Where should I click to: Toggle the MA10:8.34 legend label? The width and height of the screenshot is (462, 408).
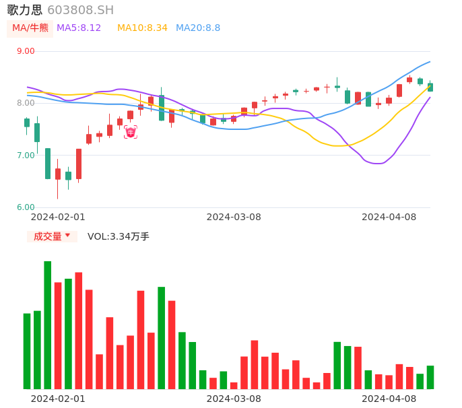click(x=142, y=28)
